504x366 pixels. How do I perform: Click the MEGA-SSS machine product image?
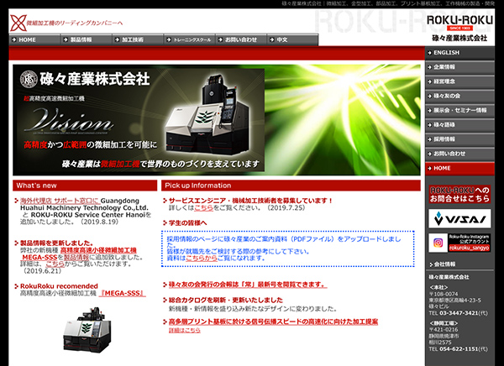pyautogui.click(x=87, y=329)
